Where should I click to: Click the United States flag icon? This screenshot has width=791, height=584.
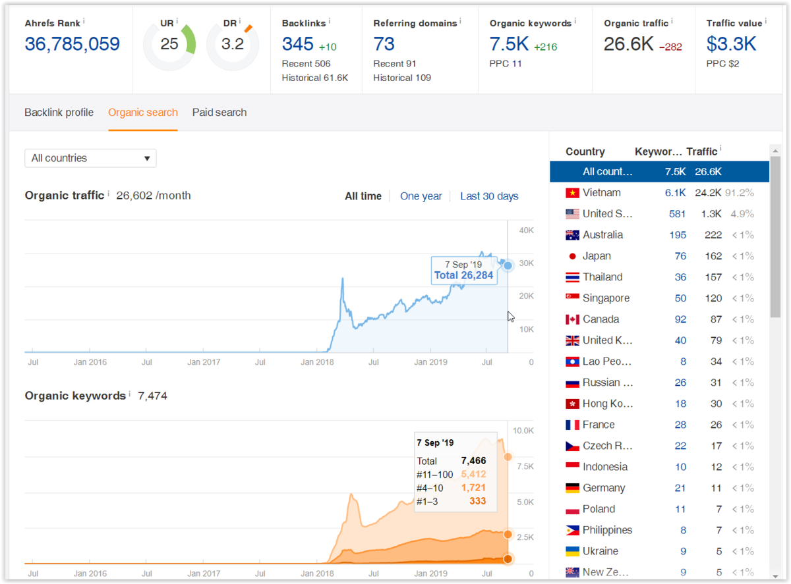[x=572, y=214]
